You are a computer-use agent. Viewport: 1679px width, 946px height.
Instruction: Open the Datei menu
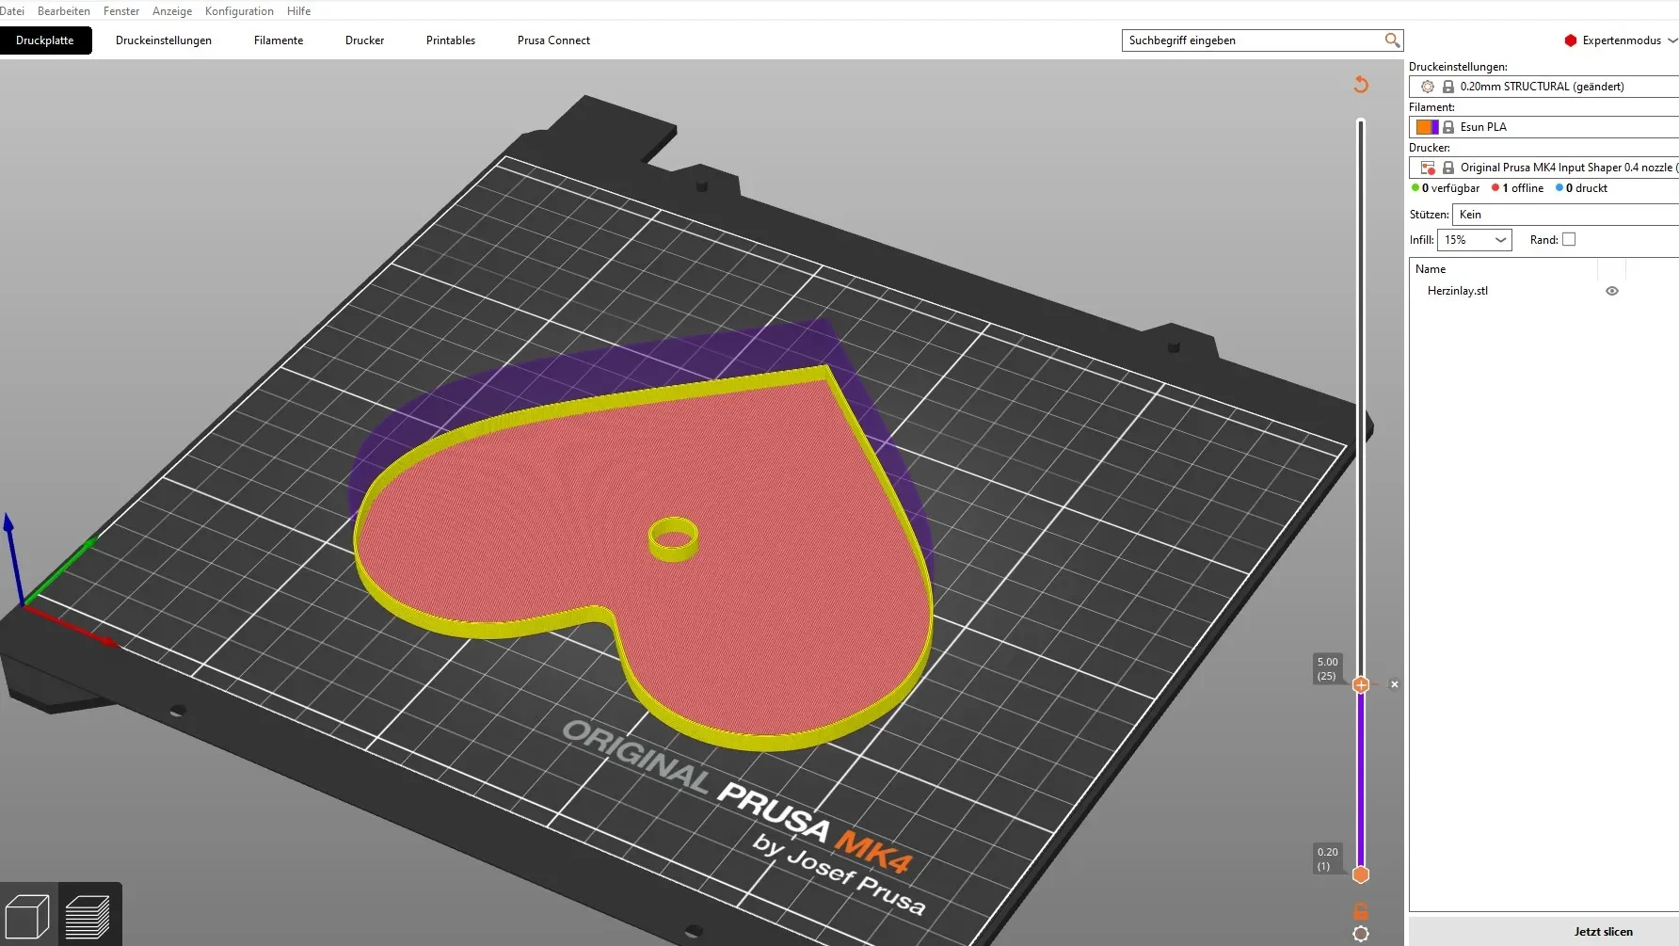click(12, 11)
